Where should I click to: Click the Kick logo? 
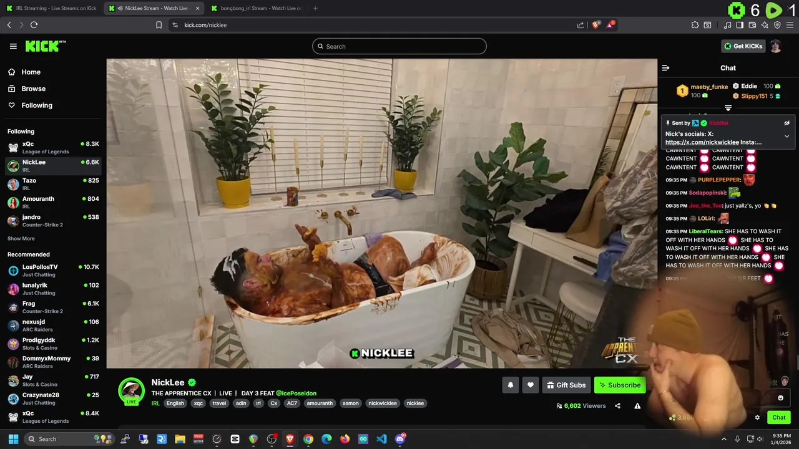46,46
